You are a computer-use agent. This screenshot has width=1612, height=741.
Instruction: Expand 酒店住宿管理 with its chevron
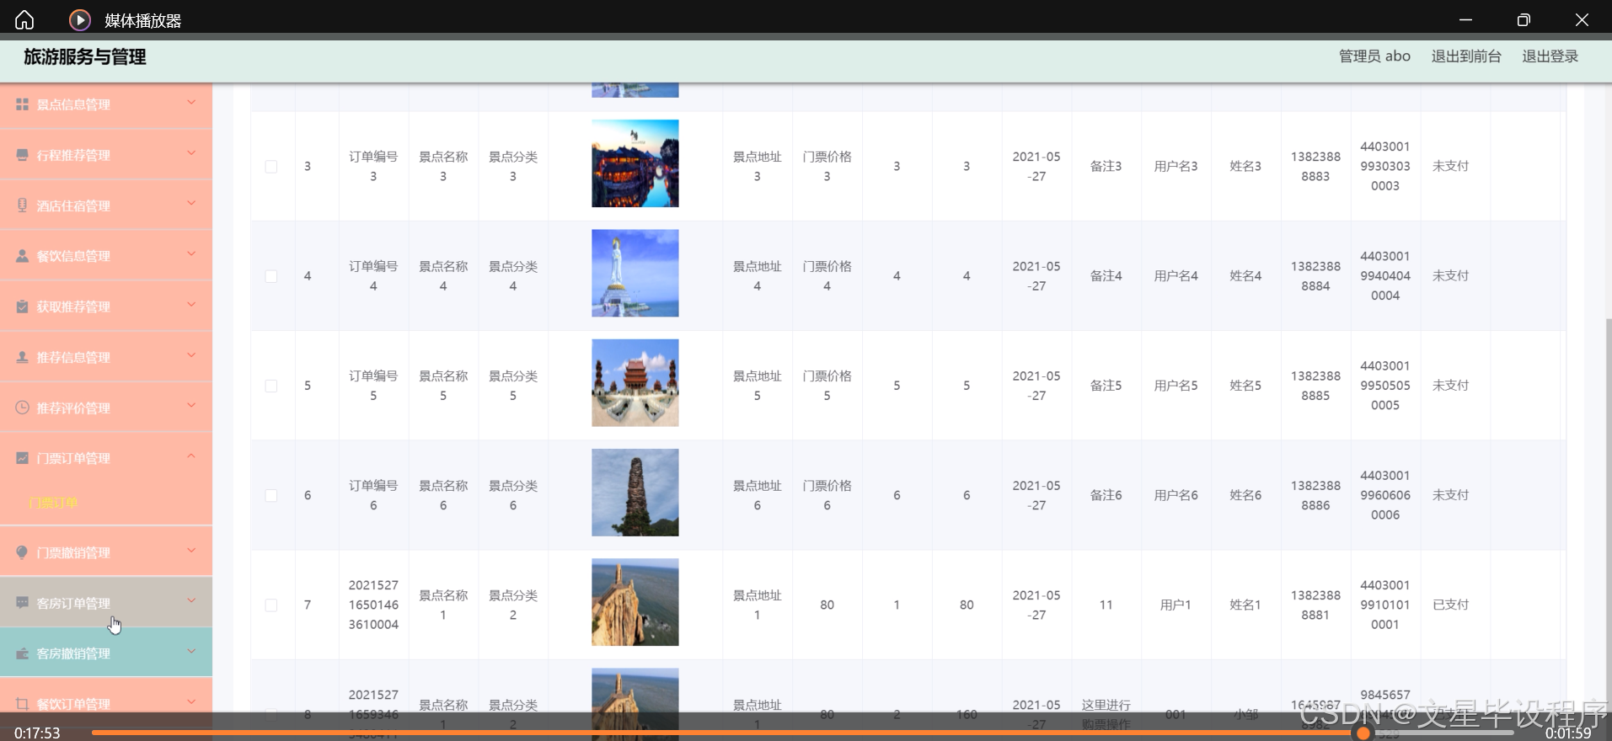[x=191, y=204]
